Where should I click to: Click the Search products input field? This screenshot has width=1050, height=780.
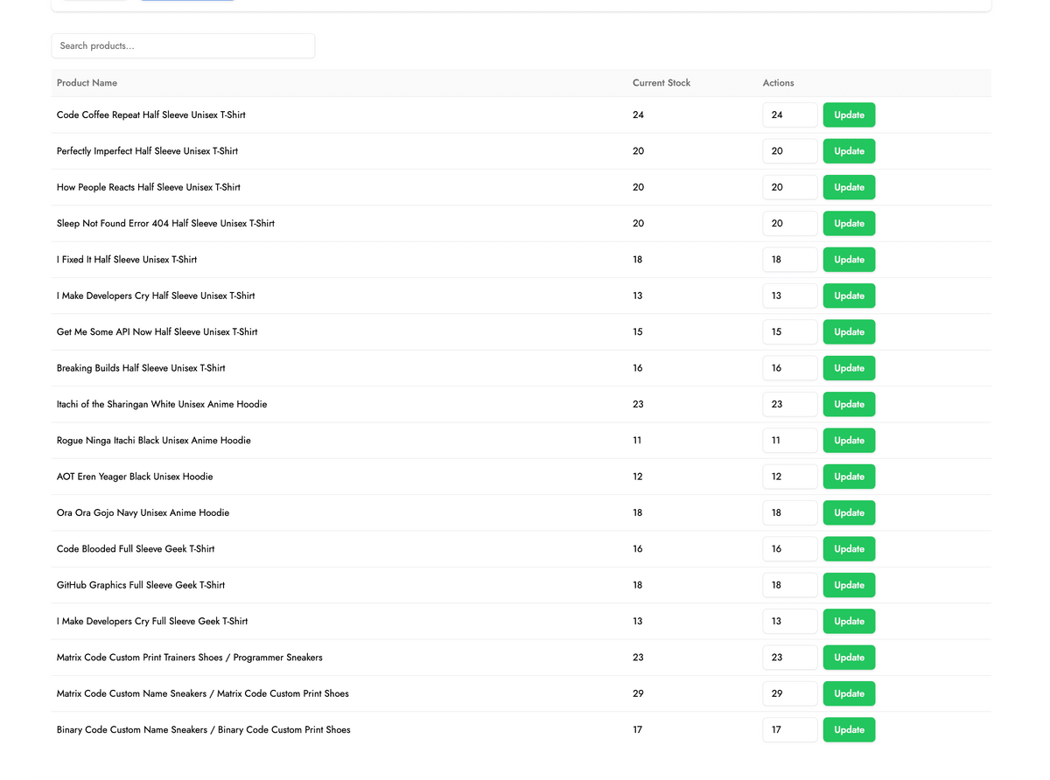(x=183, y=45)
